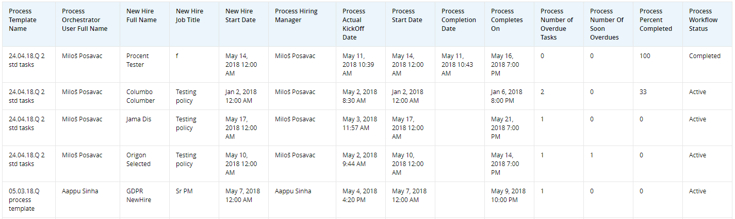This screenshot has width=735, height=219.
Task: Select the 05.03.18.Q process template cell
Action: tap(24, 200)
